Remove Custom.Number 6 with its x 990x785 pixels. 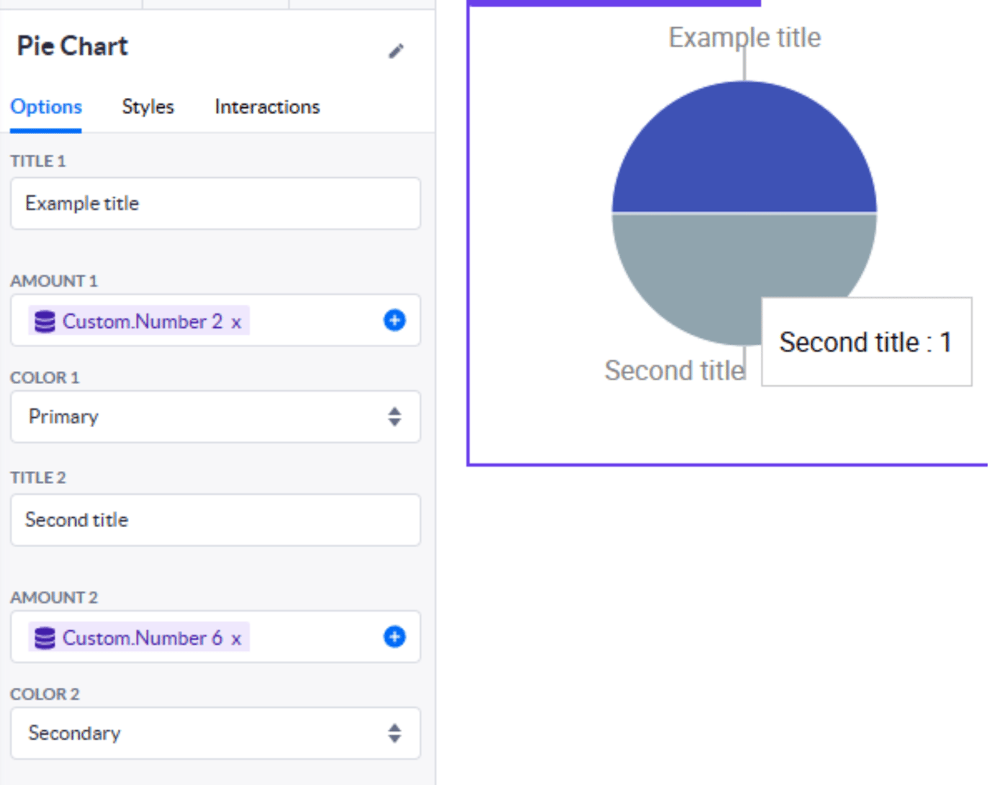pos(236,639)
